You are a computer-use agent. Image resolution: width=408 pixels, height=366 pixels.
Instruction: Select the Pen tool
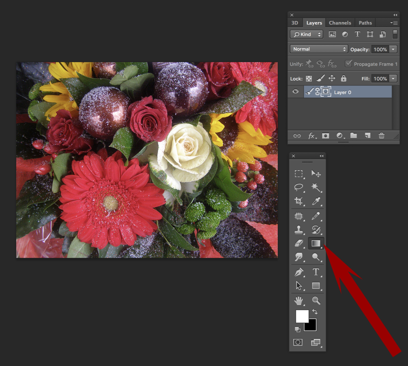(x=299, y=272)
